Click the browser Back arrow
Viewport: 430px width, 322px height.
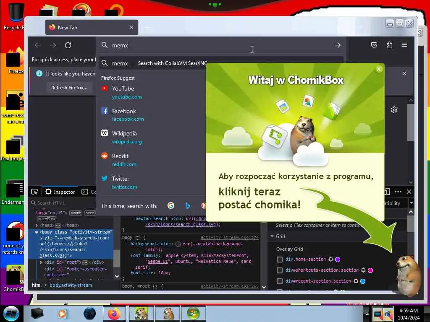point(38,45)
